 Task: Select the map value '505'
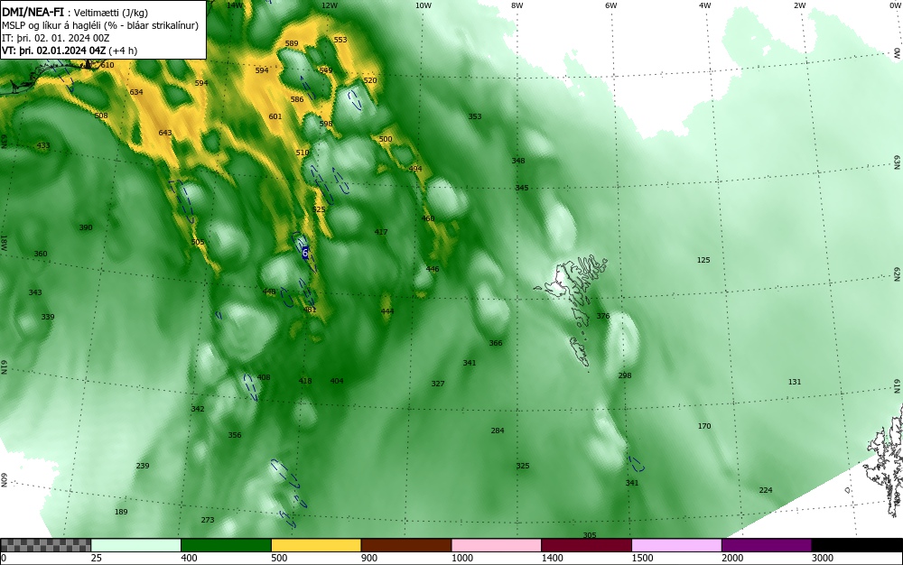click(x=198, y=242)
